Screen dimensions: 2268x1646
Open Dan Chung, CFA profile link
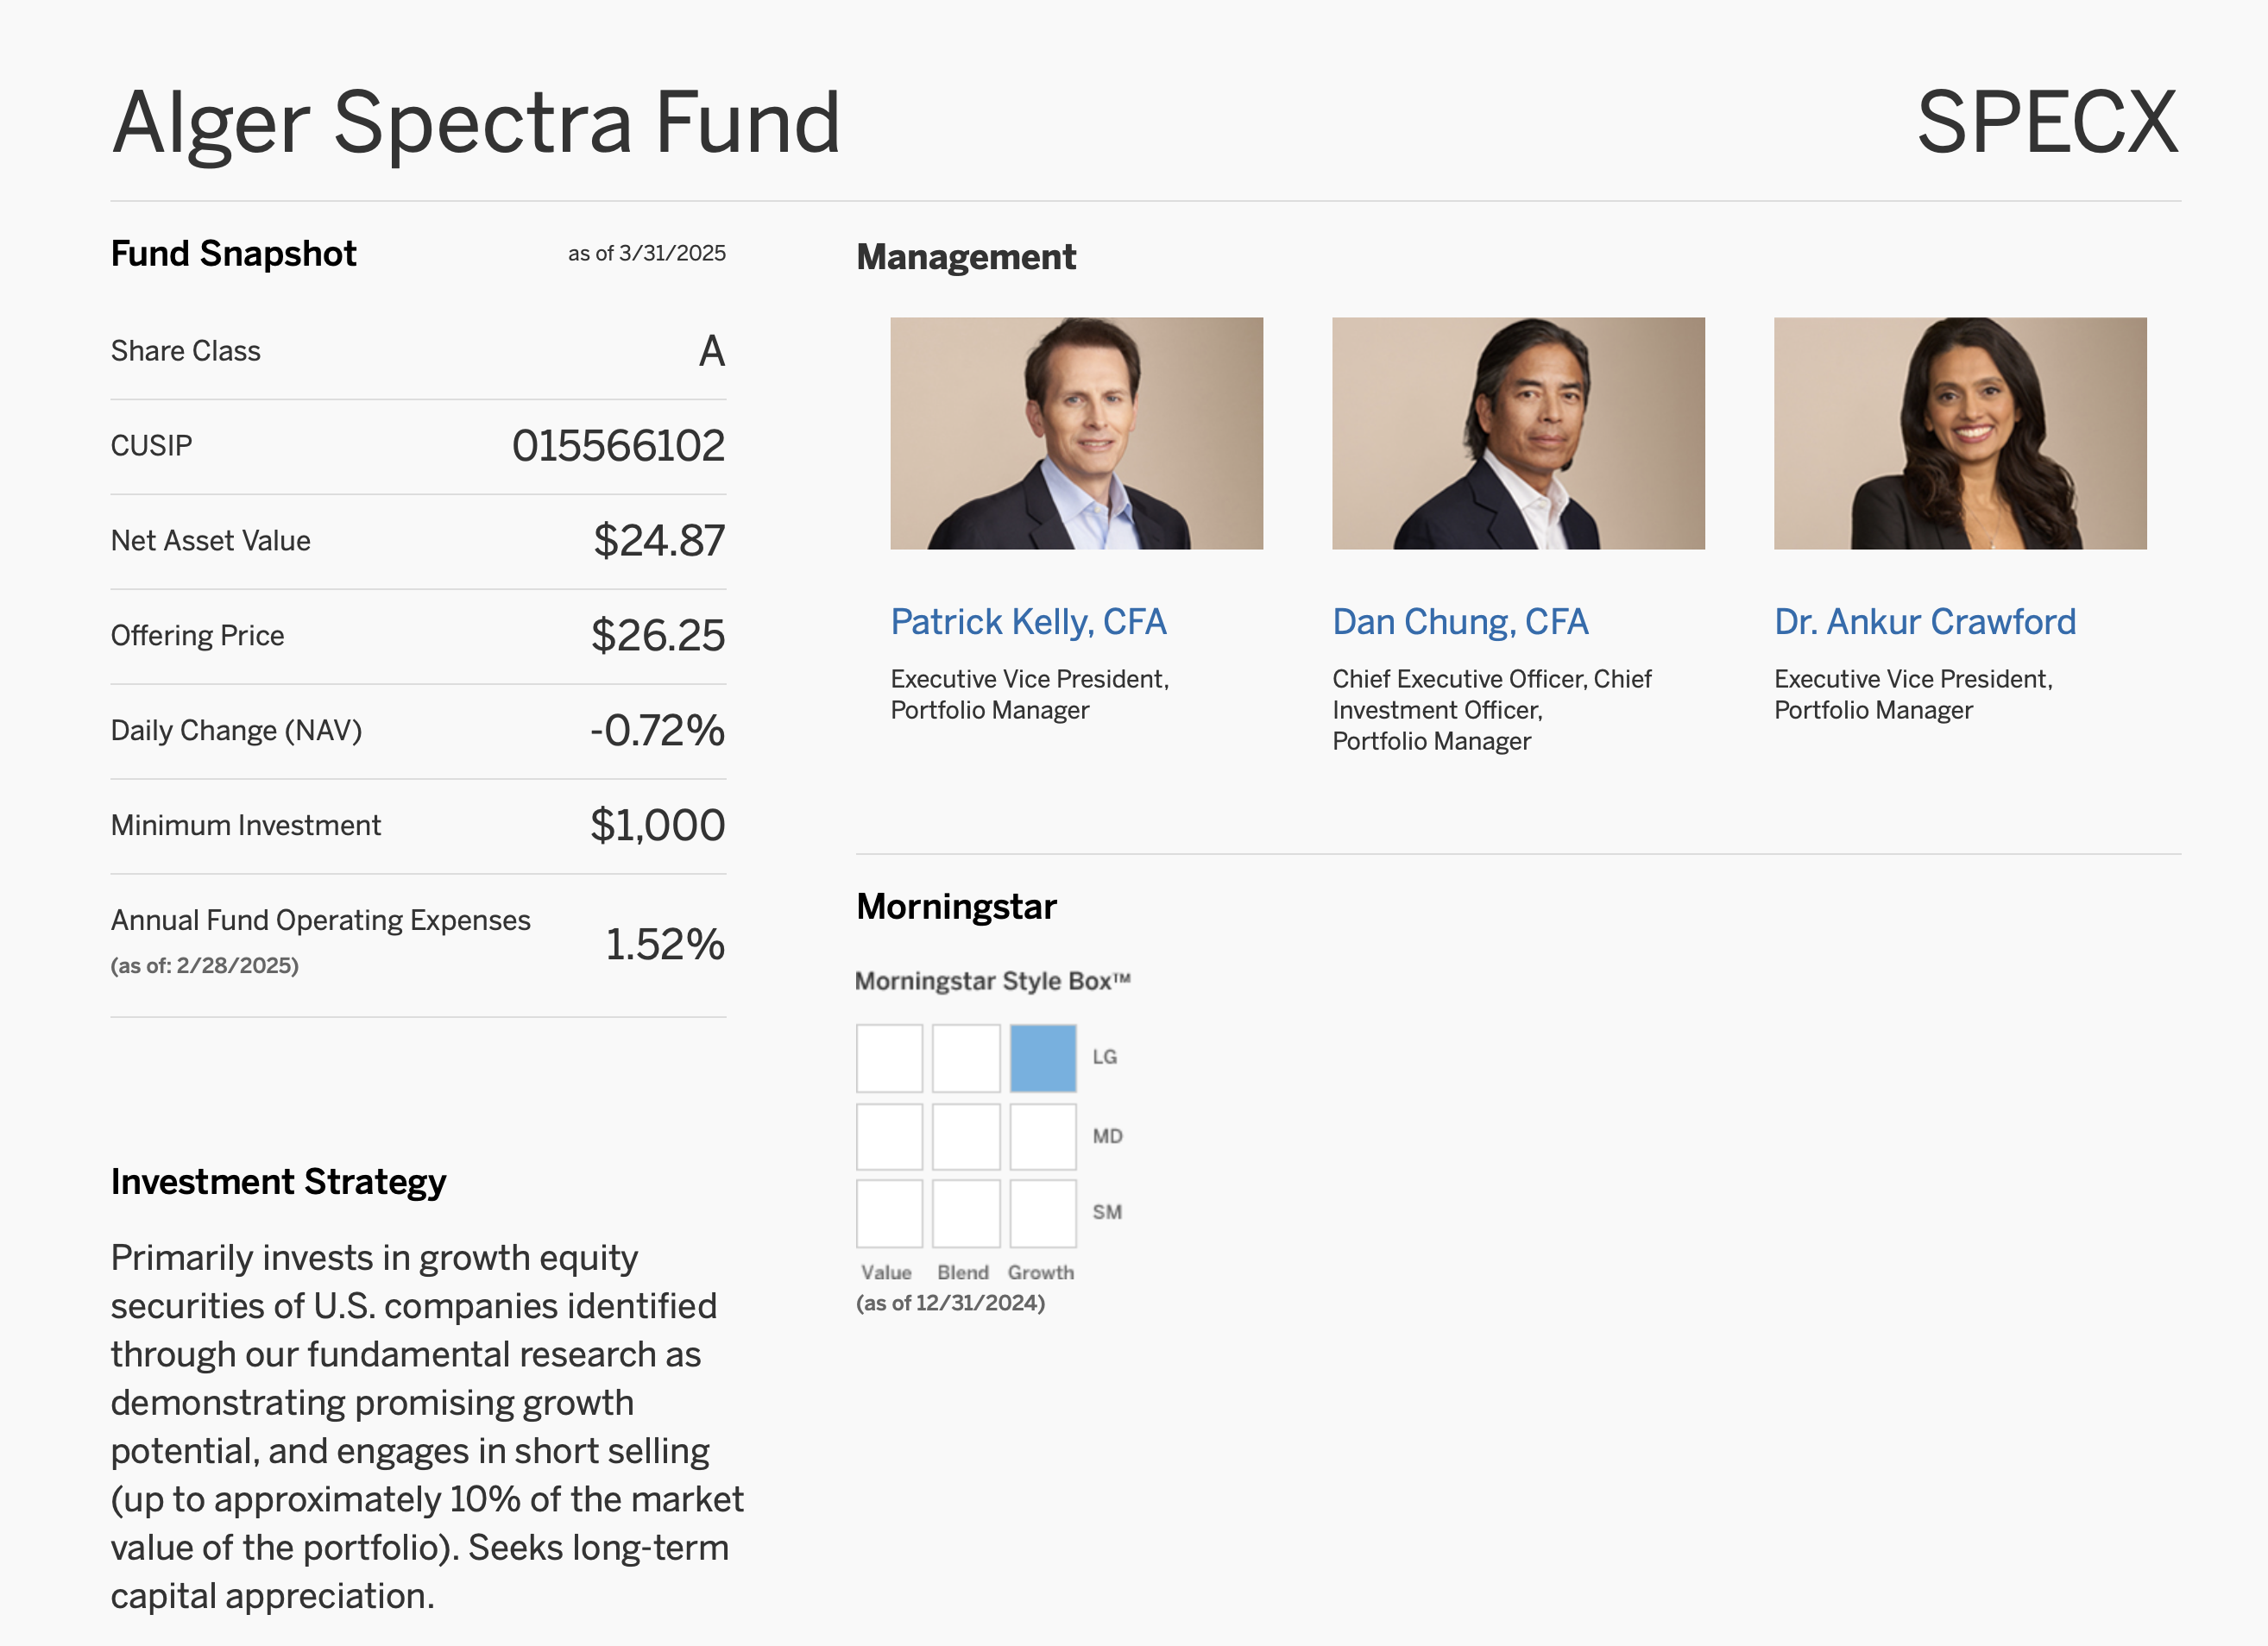pos(1460,622)
